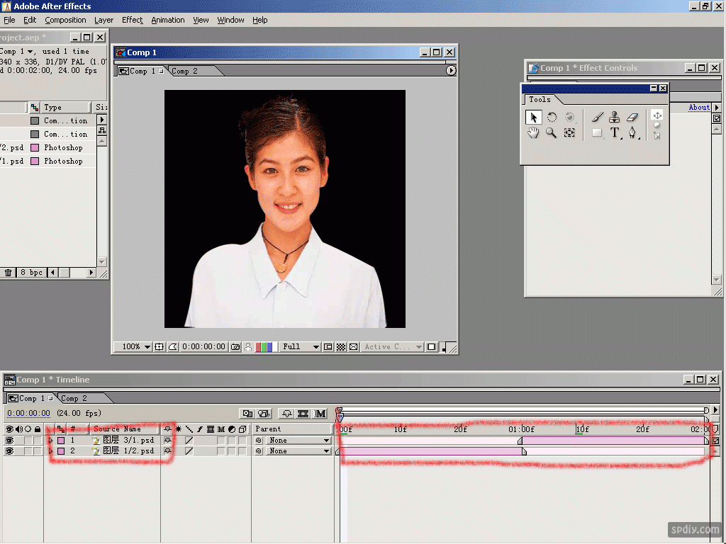
Task: Click the About link in Effect Controls
Action: [699, 108]
